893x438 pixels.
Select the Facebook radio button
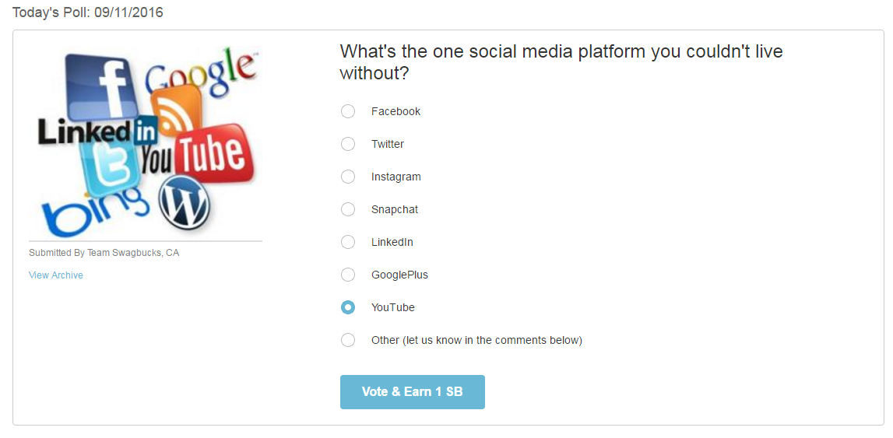(x=348, y=111)
